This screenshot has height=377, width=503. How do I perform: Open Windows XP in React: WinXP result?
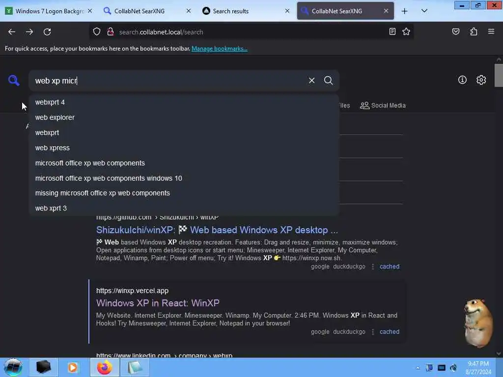(x=158, y=303)
